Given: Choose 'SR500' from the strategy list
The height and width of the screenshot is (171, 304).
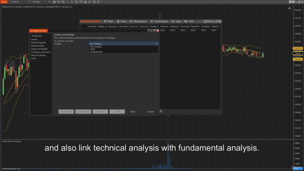Looking at the screenshot, I should pos(123,49).
